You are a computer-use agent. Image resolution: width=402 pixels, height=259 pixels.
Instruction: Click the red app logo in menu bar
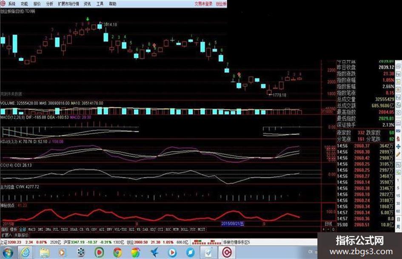3,3
